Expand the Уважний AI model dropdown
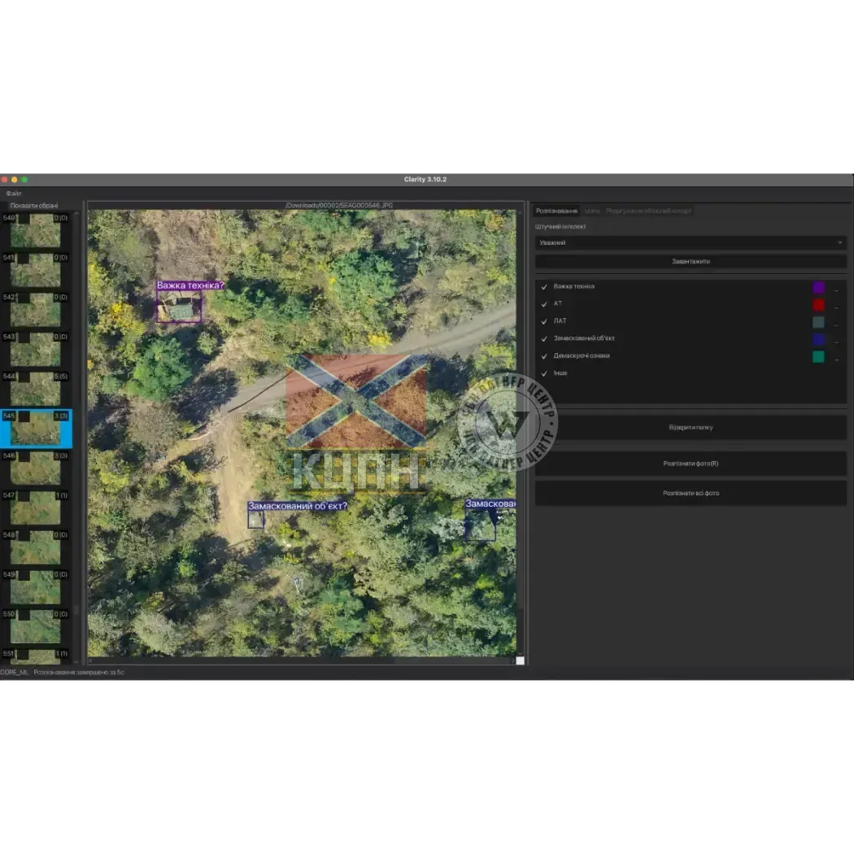The width and height of the screenshot is (854, 854). pyautogui.click(x=690, y=242)
